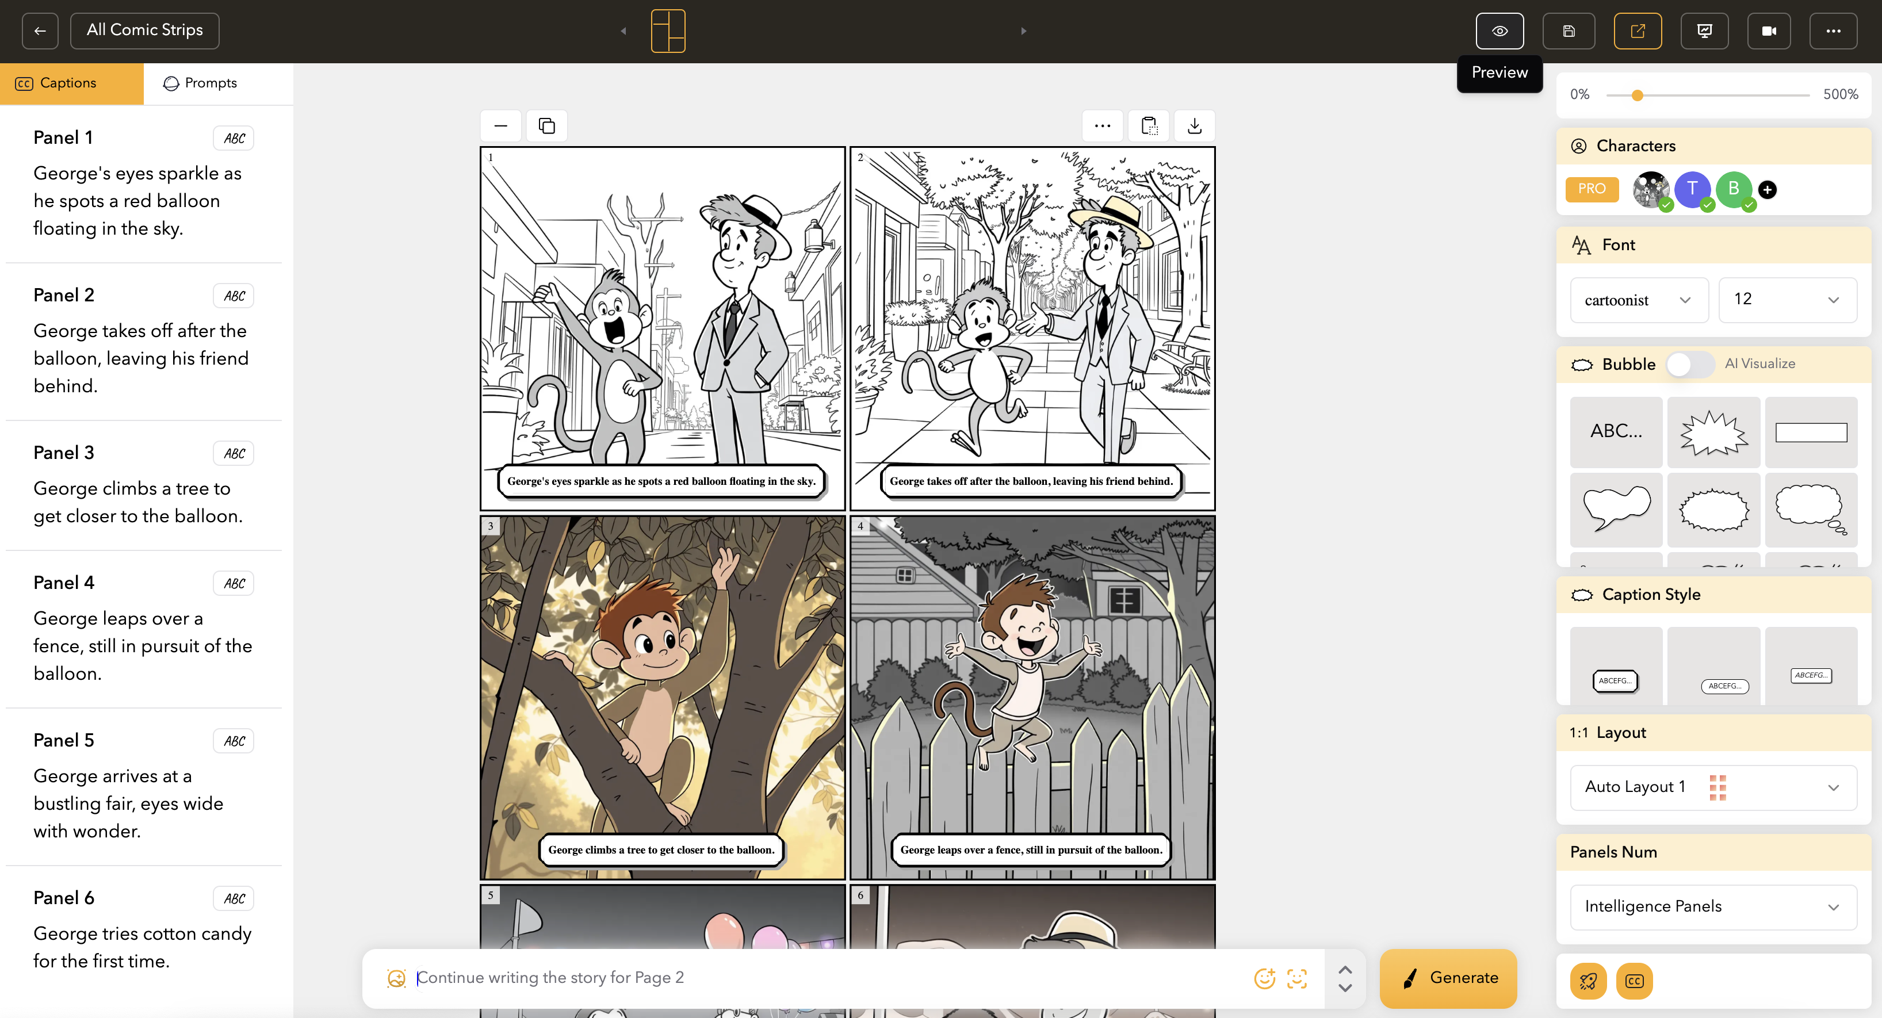Click ABC button for Panel 6
1882x1018 pixels.
[234, 899]
